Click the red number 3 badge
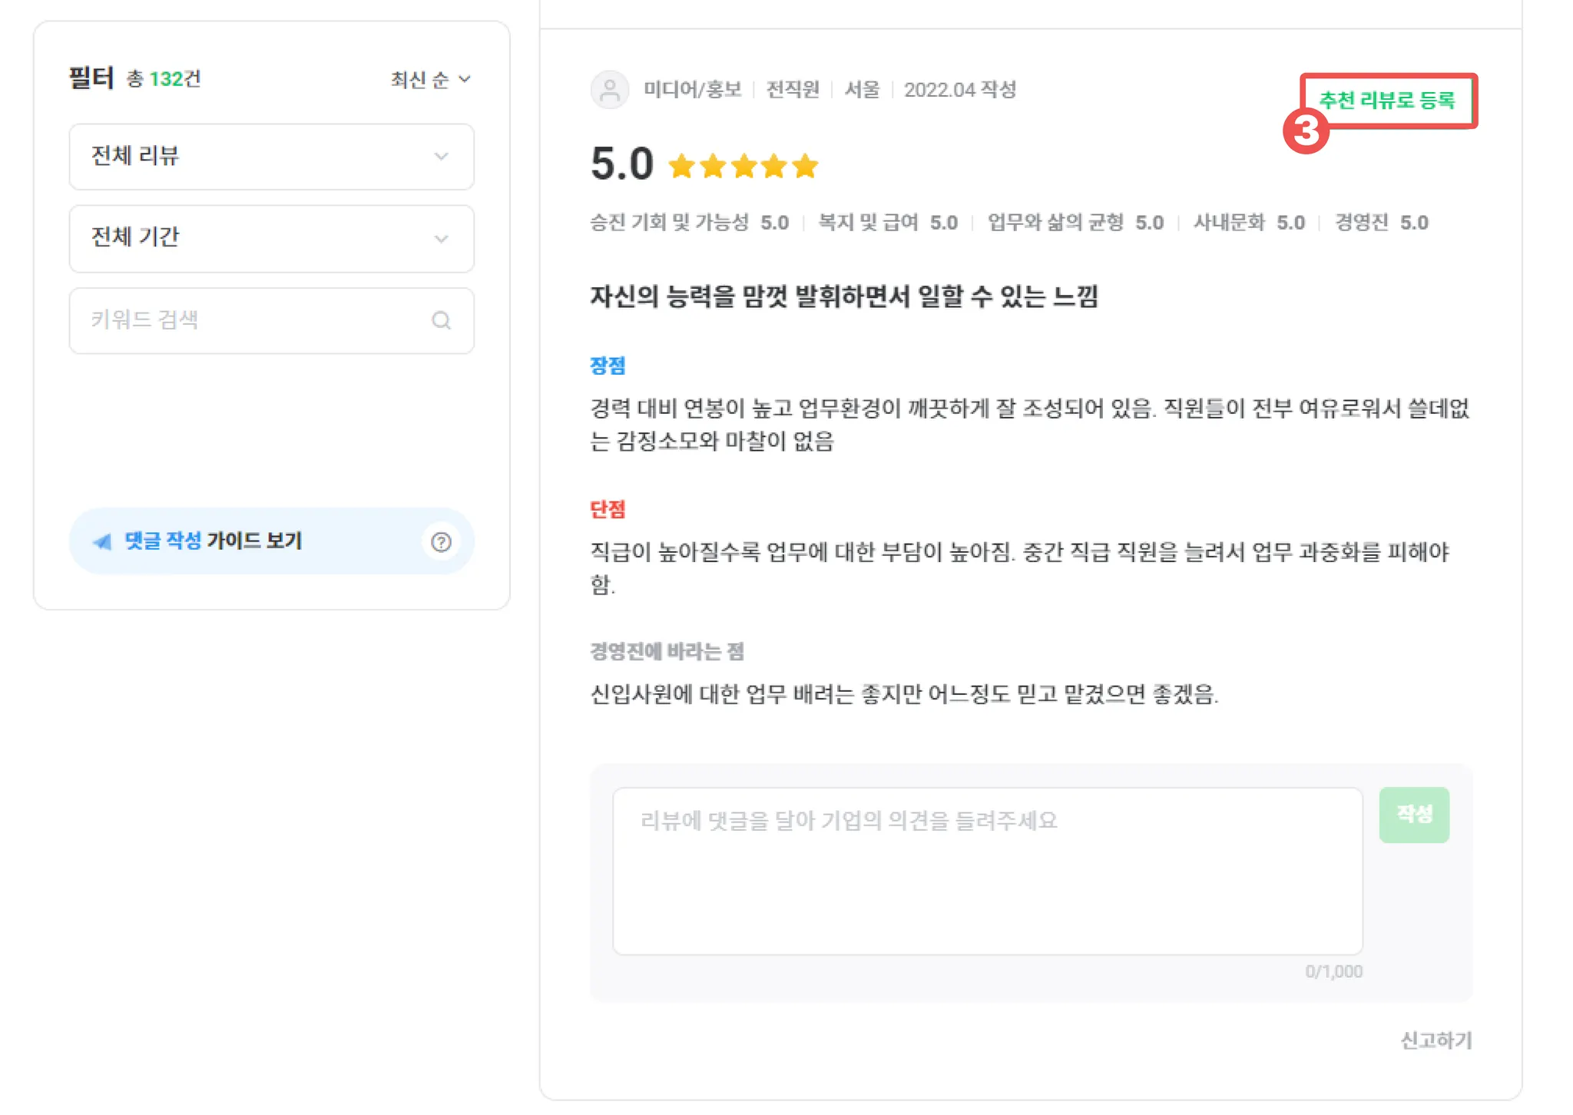Screen dimensions: 1573x1115 (1306, 131)
